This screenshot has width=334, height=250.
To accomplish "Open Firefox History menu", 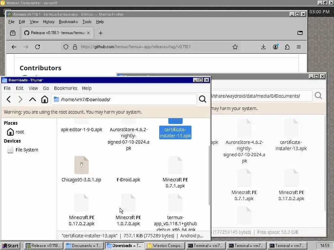I will coord(49,22).
